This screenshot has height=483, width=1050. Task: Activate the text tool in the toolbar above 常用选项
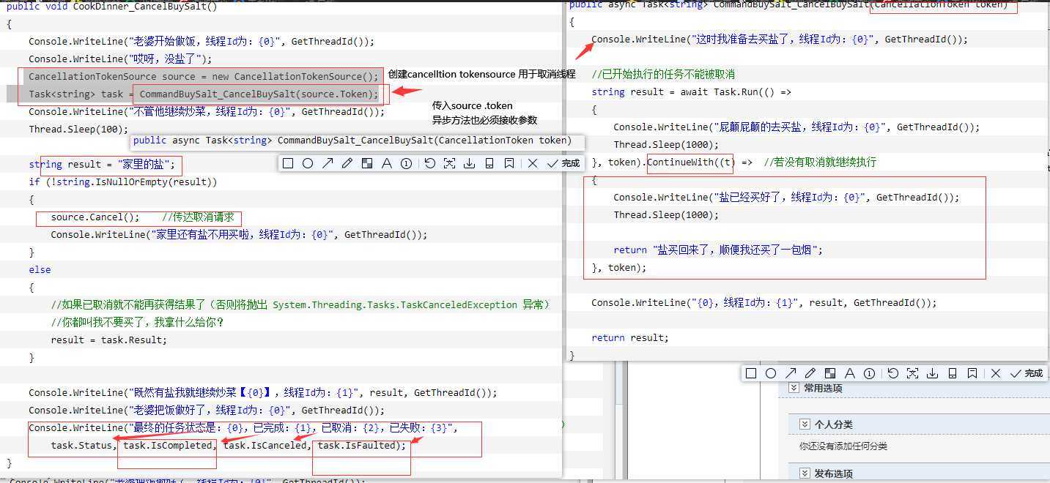pos(850,373)
